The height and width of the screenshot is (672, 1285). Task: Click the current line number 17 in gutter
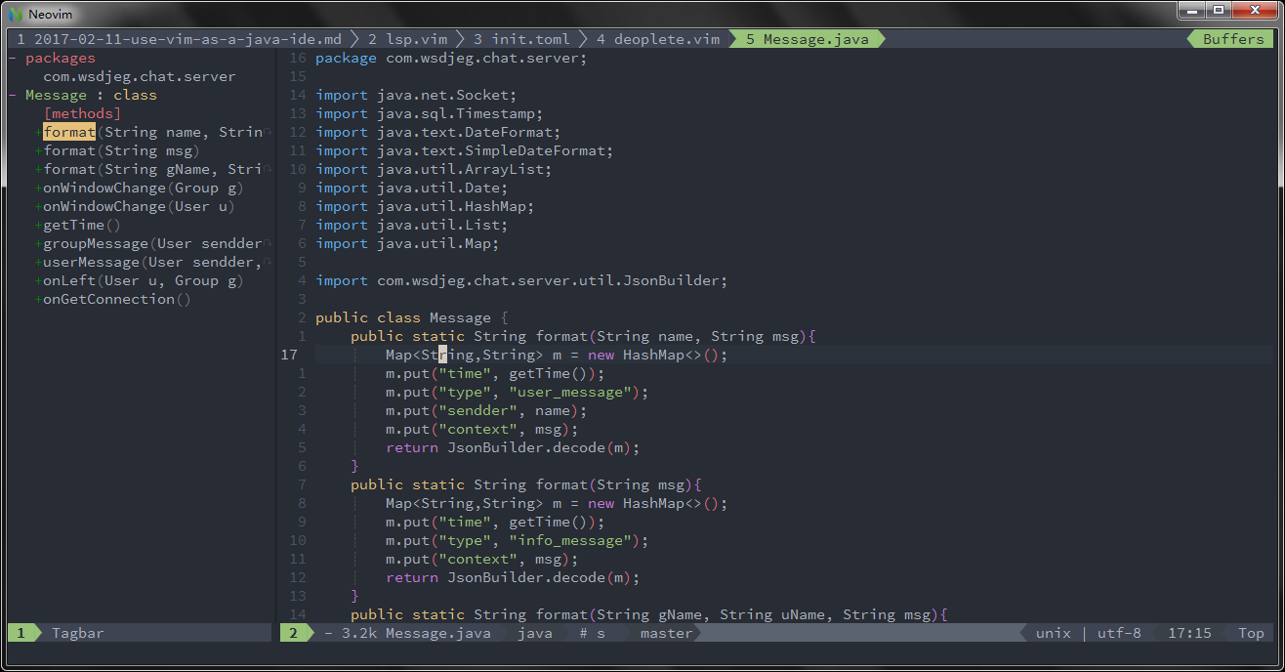point(289,355)
